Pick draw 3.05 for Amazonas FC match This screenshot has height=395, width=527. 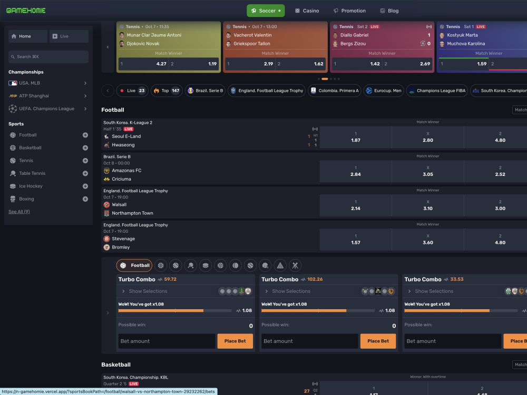click(428, 171)
